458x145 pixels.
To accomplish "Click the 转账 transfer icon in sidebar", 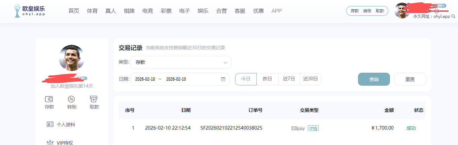I will 71,99.
